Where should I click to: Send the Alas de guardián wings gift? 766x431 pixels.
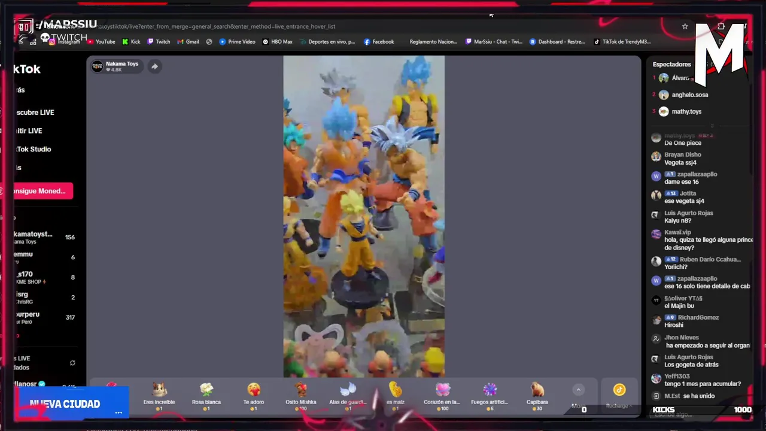click(348, 395)
